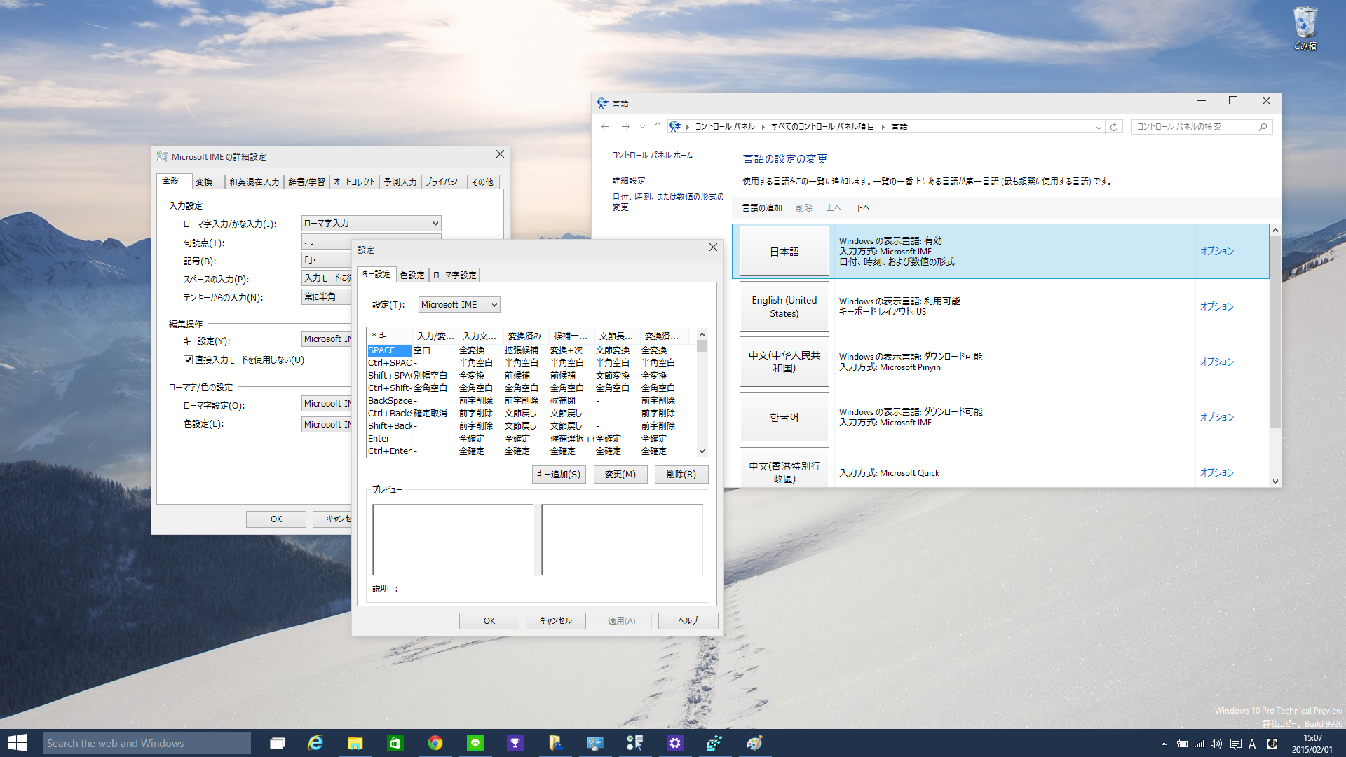
Task: Select the SPACE row in key list
Action: (531, 350)
